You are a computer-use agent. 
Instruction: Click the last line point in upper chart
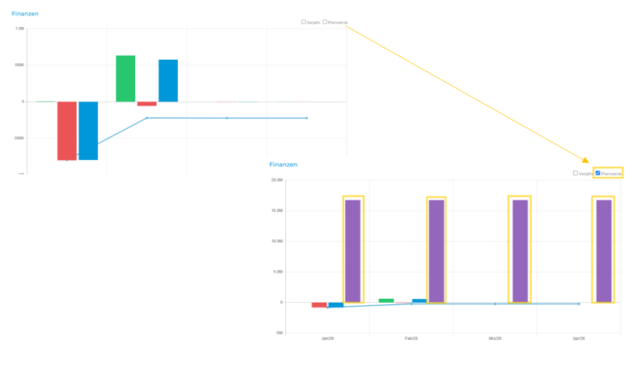[307, 118]
